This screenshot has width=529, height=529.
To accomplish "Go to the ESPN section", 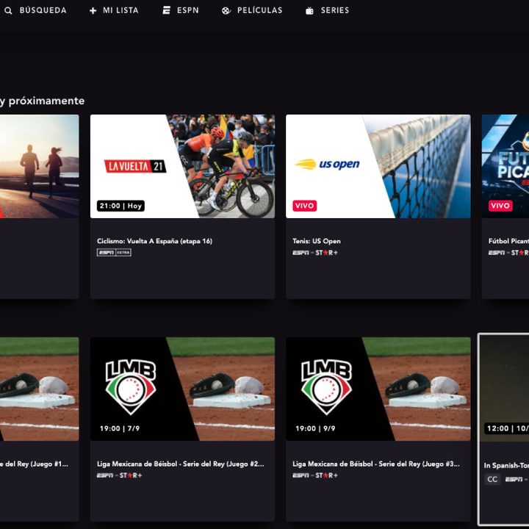I will pos(188,10).
